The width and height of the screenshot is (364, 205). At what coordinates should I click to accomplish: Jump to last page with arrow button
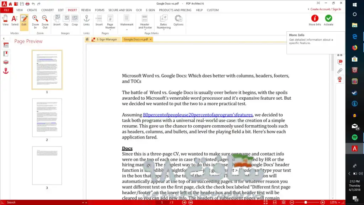[191, 203]
